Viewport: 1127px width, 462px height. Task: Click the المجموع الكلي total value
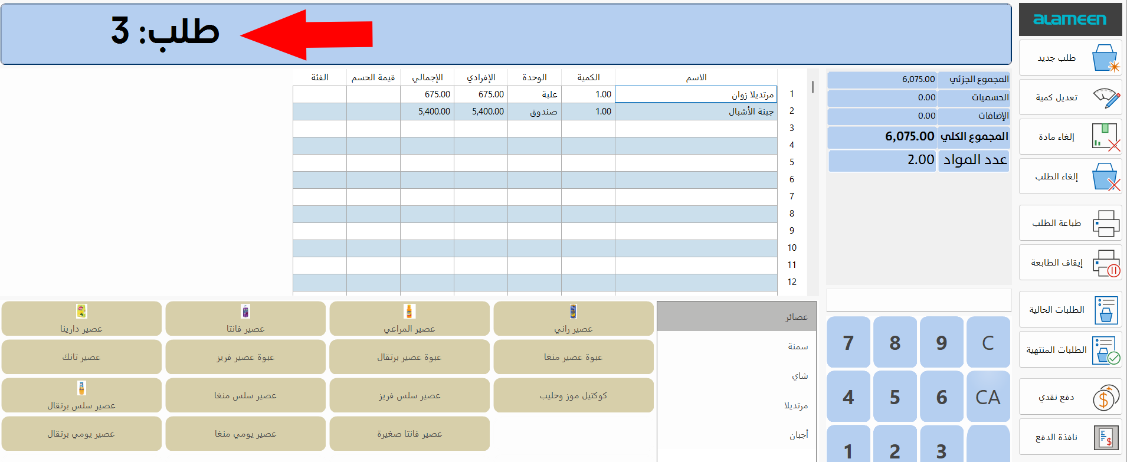pyautogui.click(x=882, y=137)
